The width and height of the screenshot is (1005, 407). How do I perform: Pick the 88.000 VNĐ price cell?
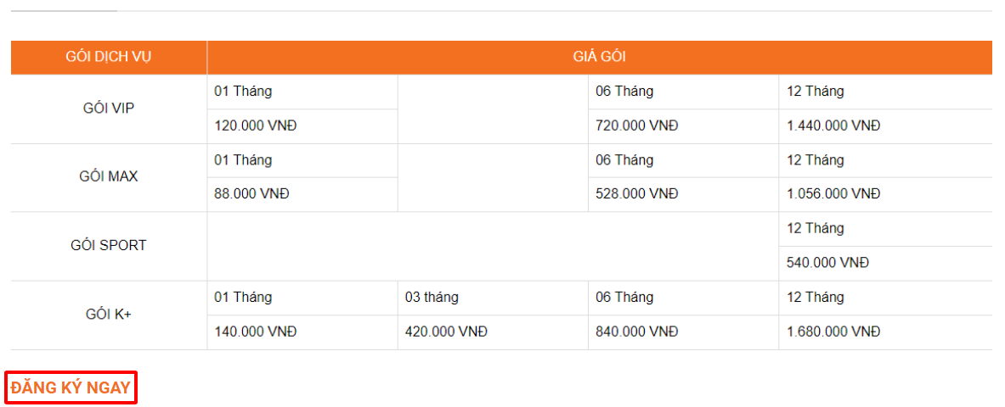click(251, 194)
